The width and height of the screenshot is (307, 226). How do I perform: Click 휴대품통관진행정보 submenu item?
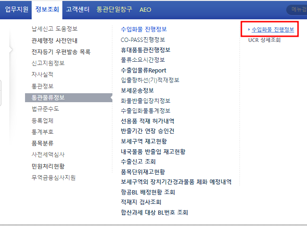click(145, 50)
